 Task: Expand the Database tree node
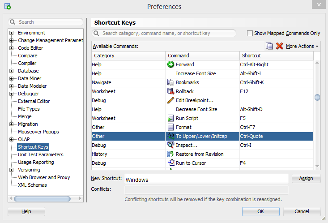pos(12,71)
